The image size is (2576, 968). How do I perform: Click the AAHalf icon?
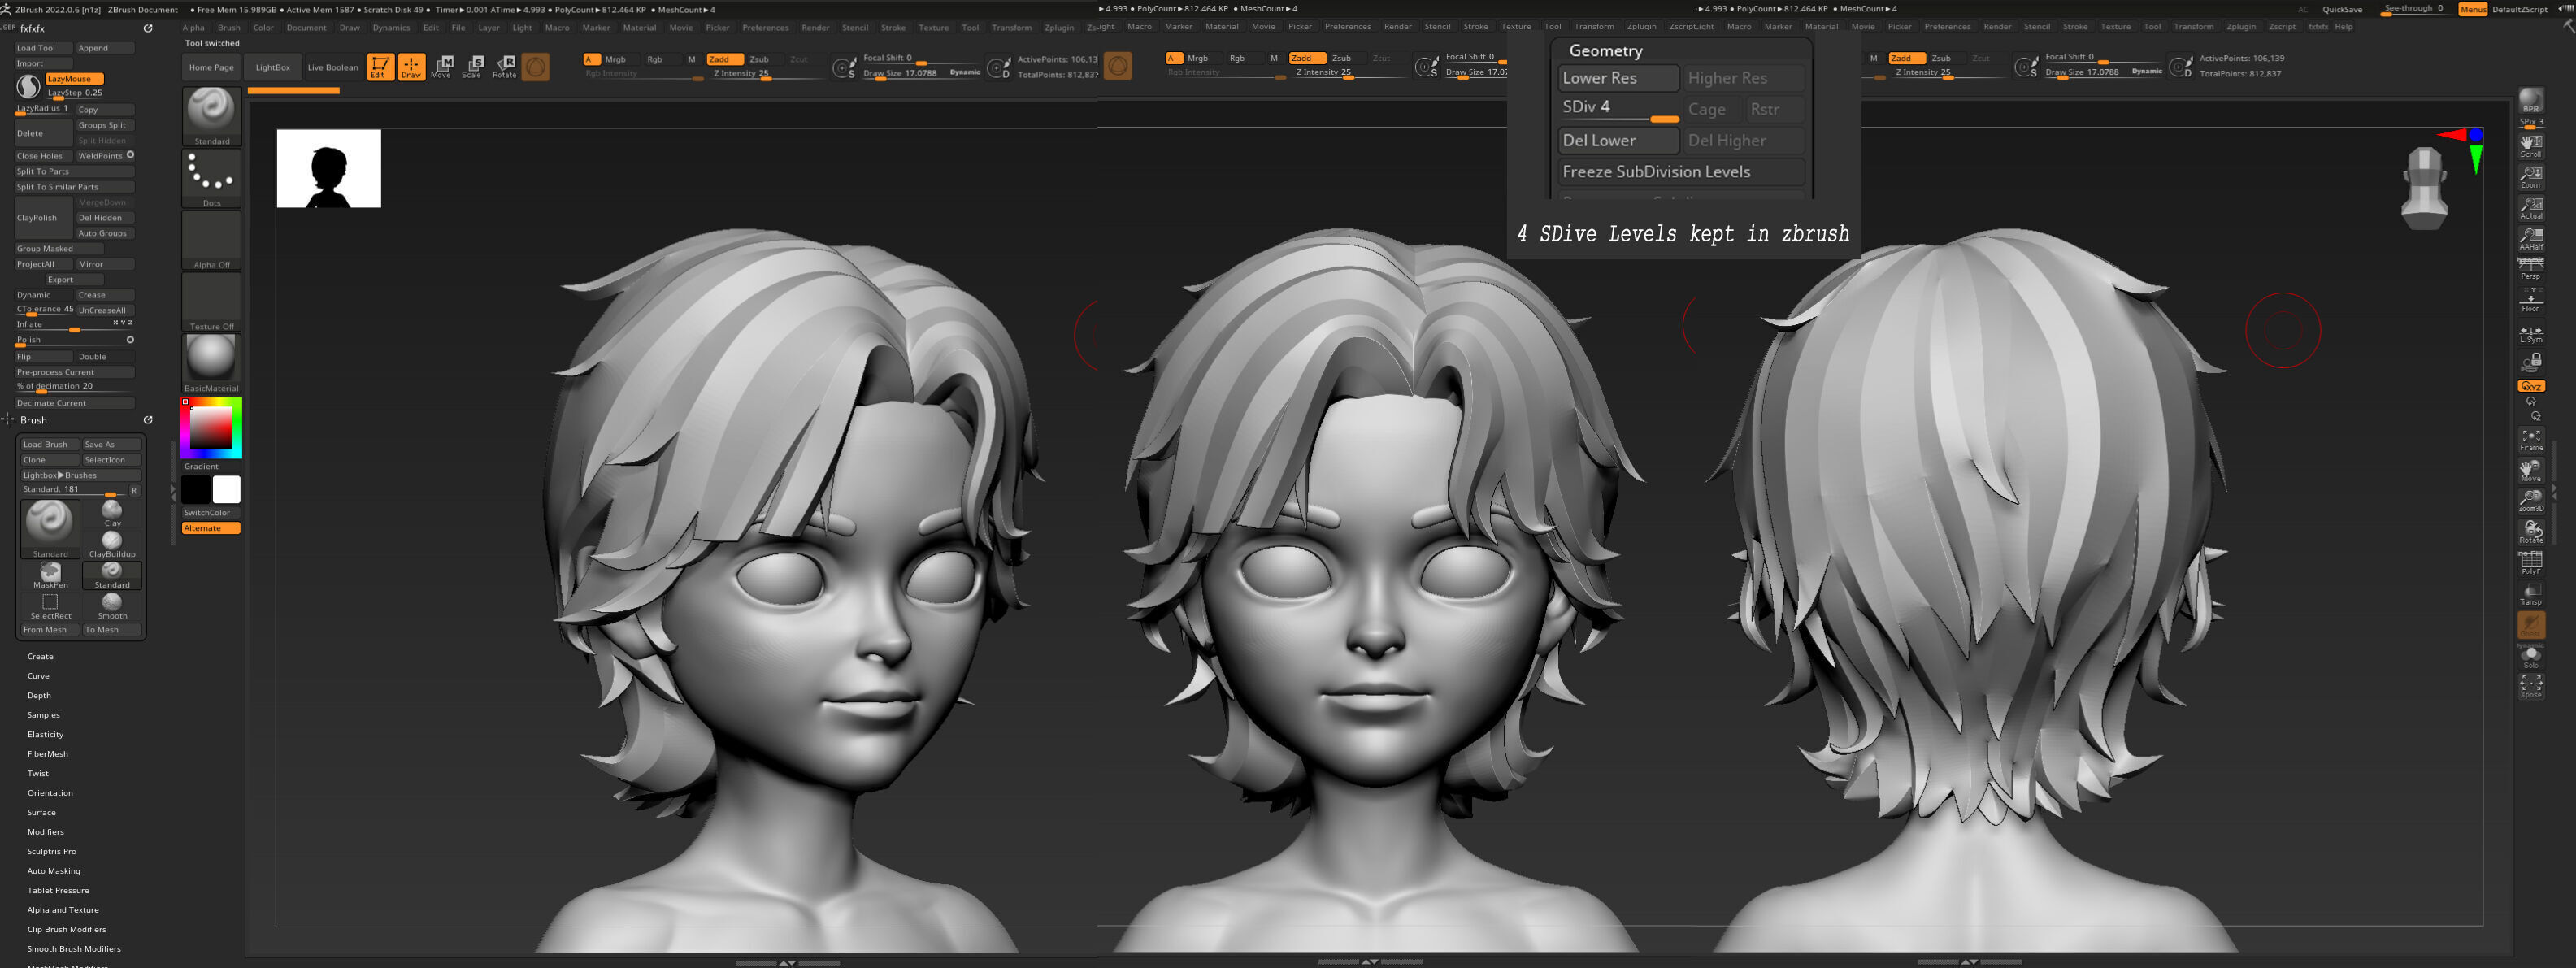pos(2531,239)
